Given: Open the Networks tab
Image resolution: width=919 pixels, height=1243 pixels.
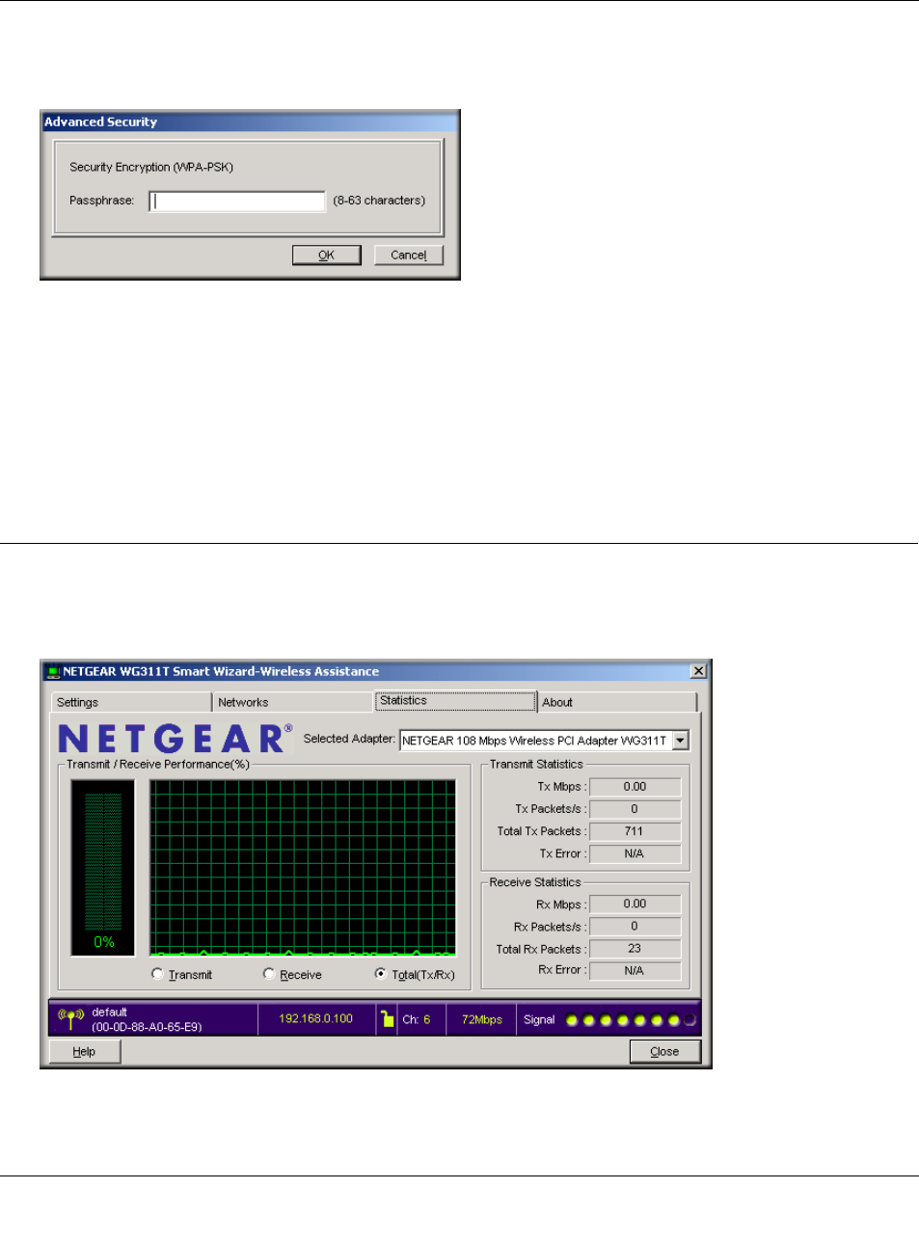Looking at the screenshot, I should 293,702.
